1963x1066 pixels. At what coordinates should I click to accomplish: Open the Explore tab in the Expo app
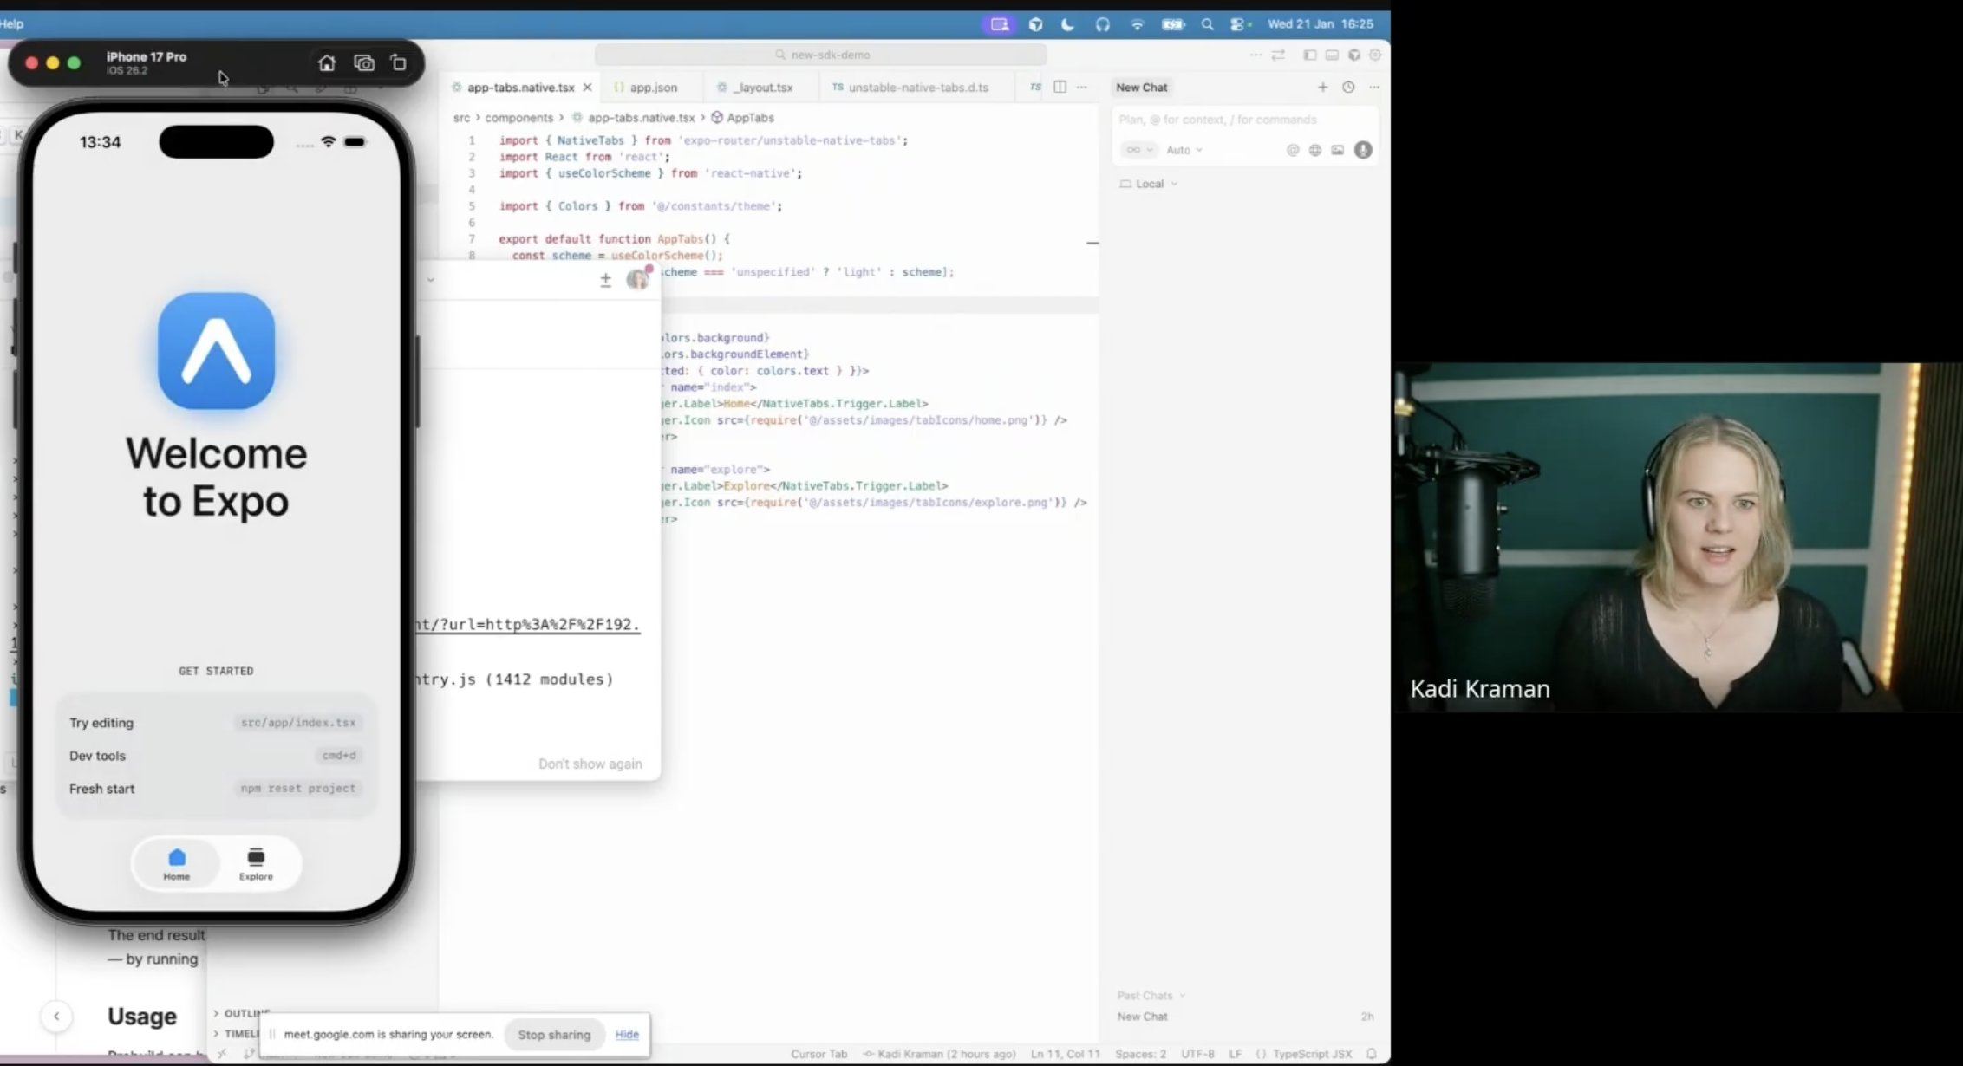click(x=256, y=864)
